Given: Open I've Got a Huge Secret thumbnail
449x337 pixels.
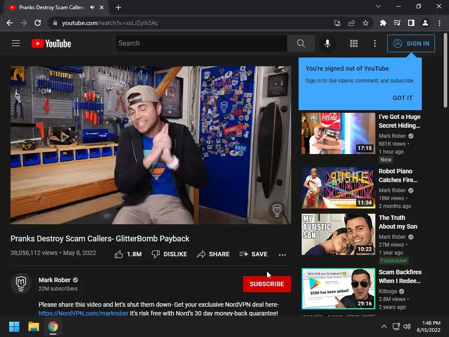Looking at the screenshot, I should coord(338,133).
